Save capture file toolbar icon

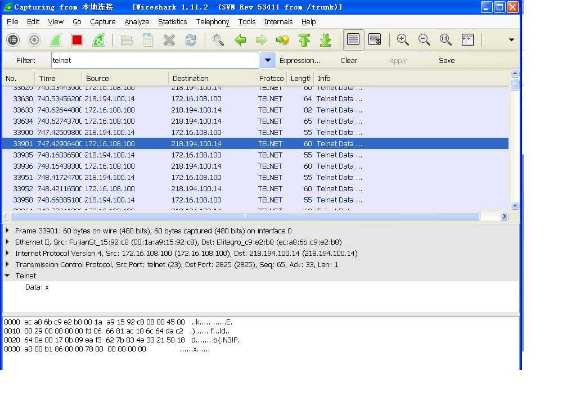[x=148, y=40]
